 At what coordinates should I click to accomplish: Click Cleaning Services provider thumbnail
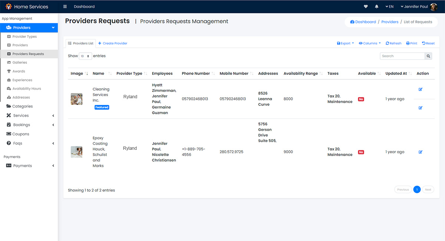point(76,99)
